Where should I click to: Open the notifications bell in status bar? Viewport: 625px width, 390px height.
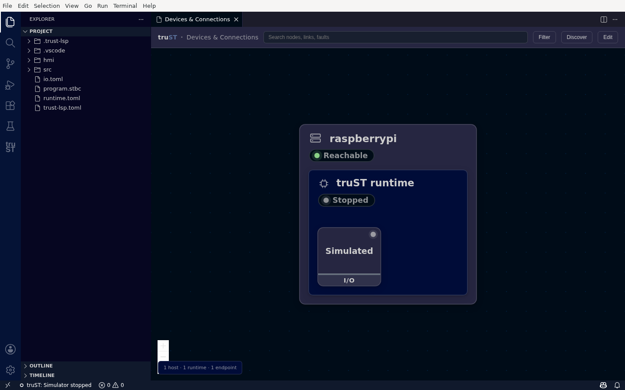pyautogui.click(x=617, y=385)
